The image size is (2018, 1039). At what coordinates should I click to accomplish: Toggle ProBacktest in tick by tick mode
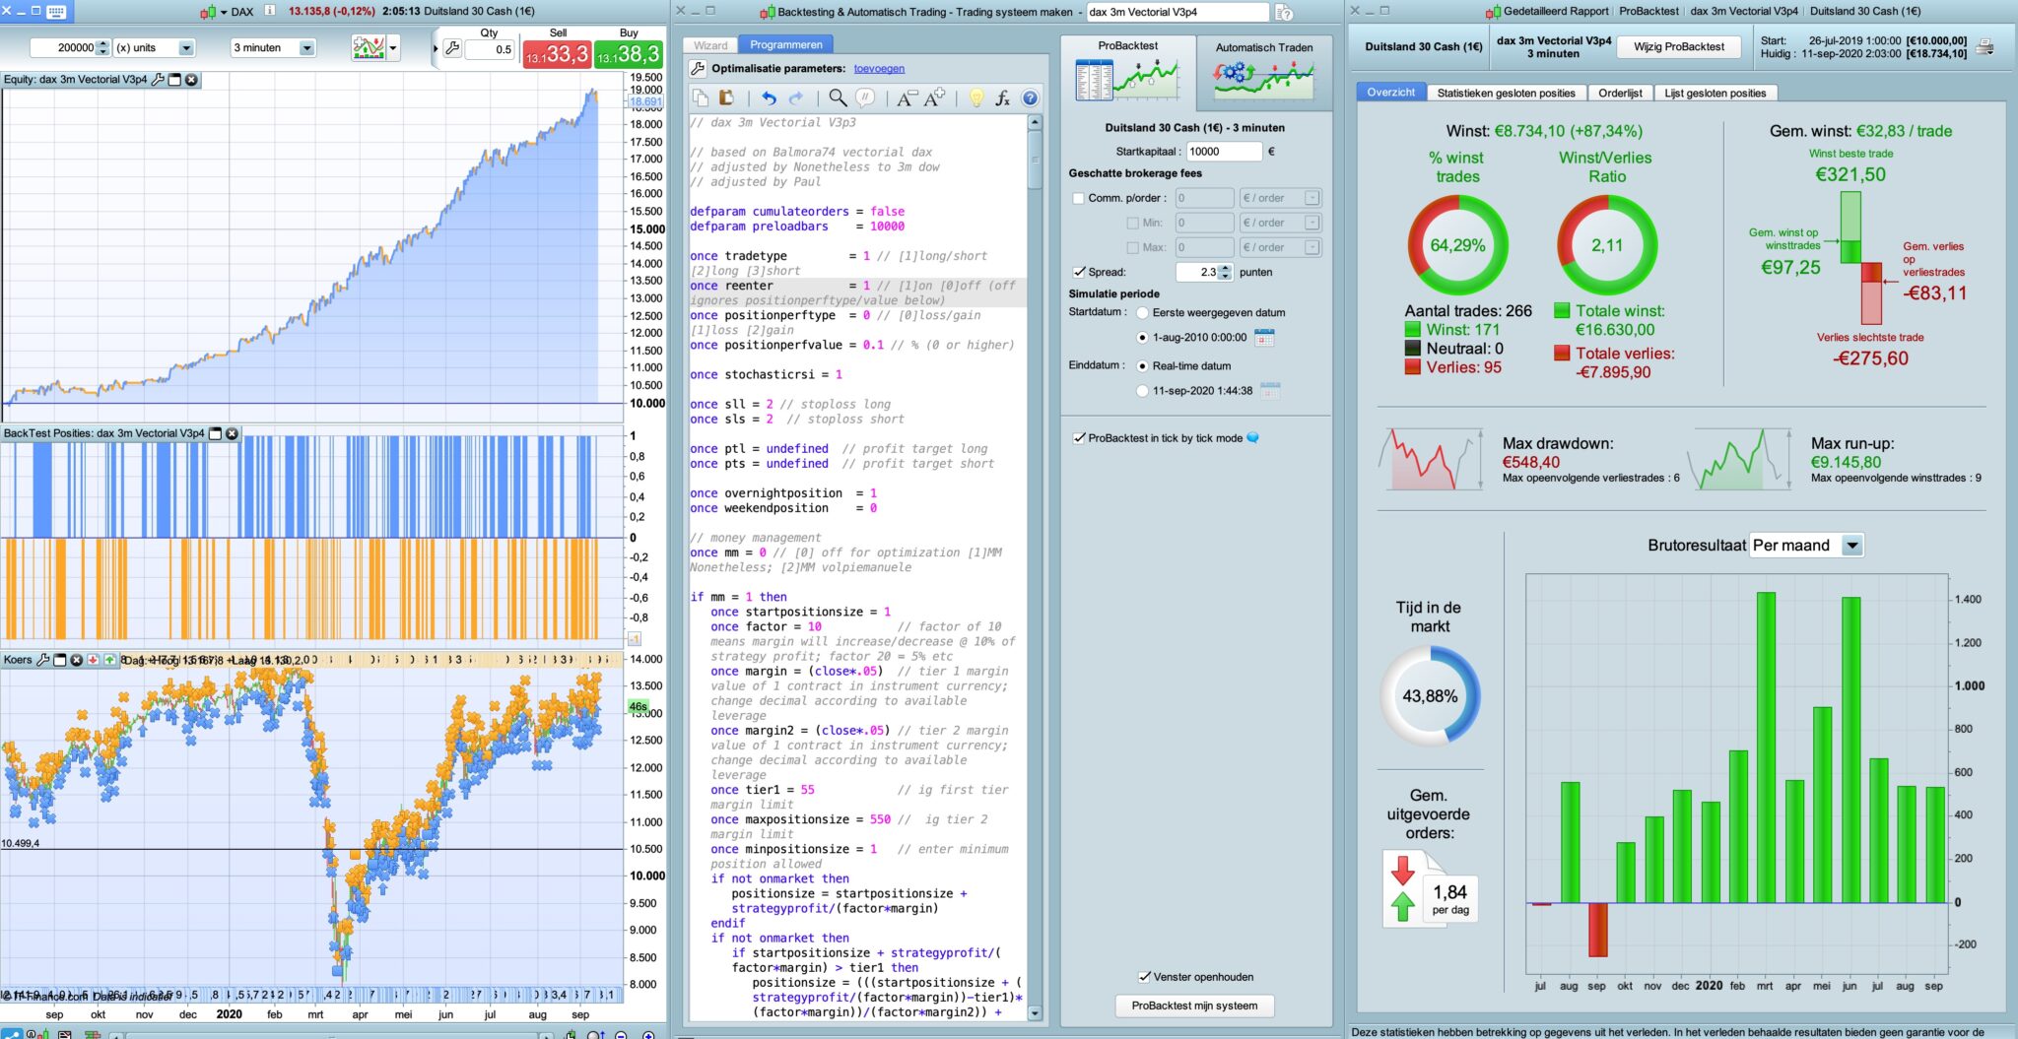pos(1079,438)
